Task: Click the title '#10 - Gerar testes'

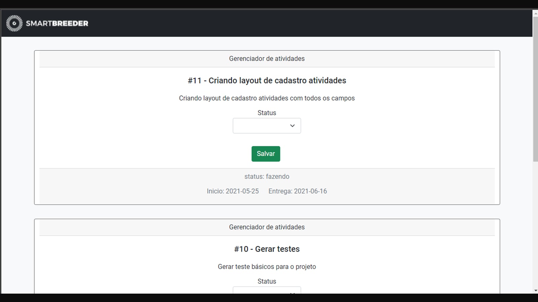Action: [267, 249]
